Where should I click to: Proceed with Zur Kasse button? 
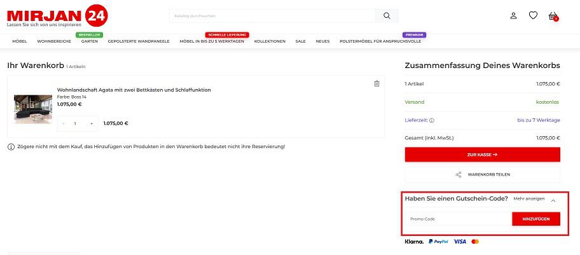(482, 155)
